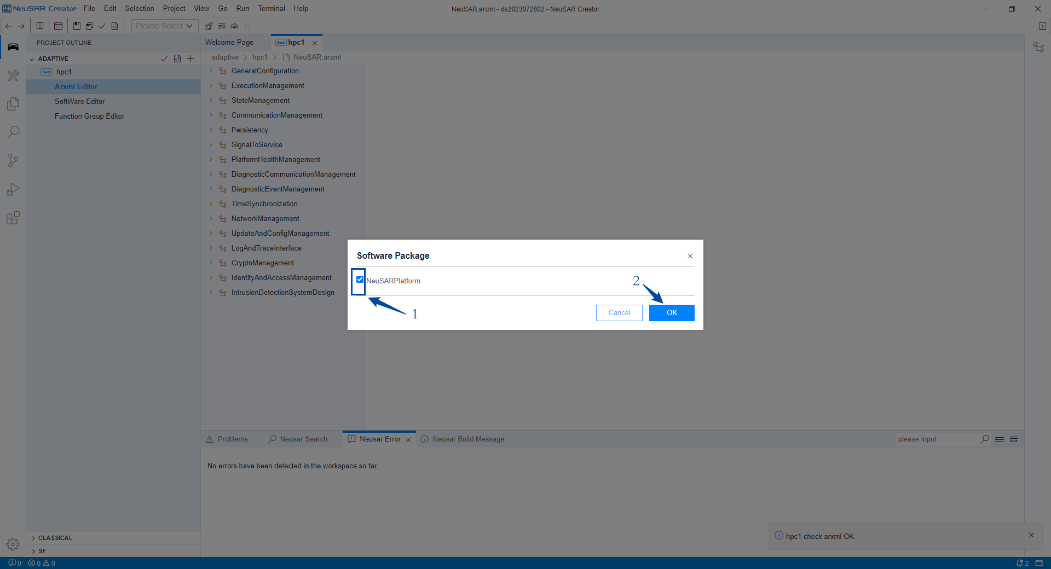Collapse the ADAPTIVE section in project outline
This screenshot has width=1051, height=569.
32,58
